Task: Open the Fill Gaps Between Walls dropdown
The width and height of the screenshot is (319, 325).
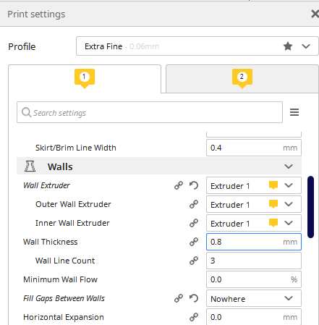Action: point(254,298)
